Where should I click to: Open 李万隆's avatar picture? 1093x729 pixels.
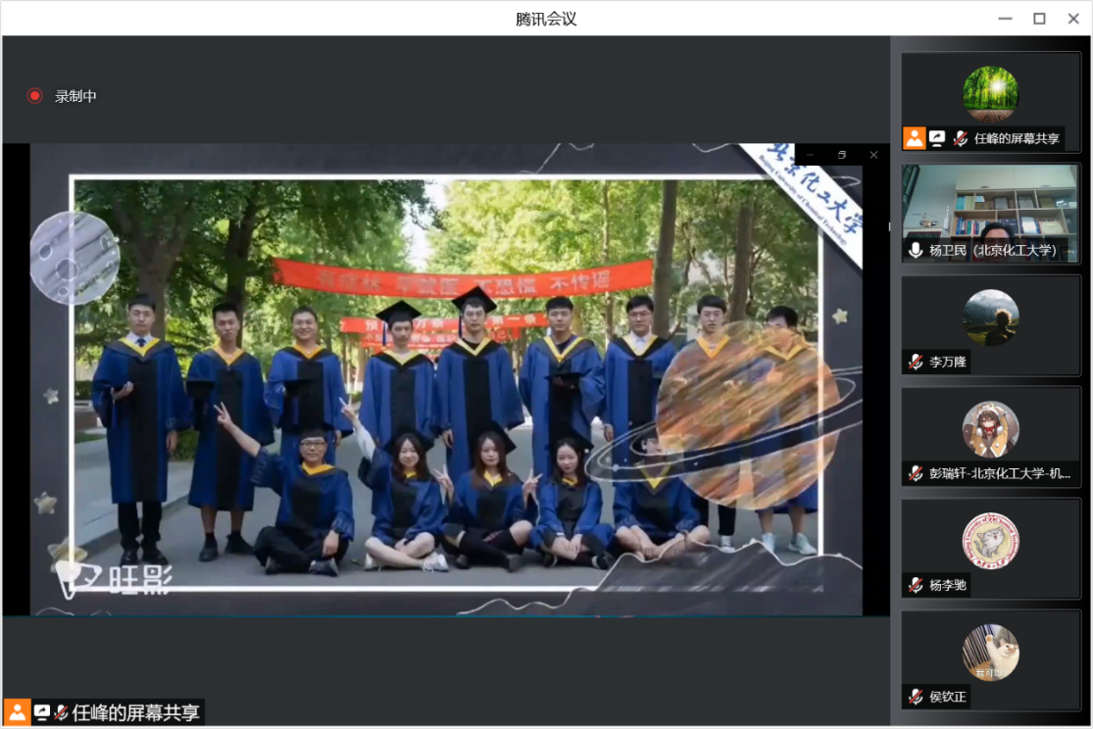click(x=990, y=317)
